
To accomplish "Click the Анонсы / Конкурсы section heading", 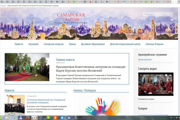I will 84,90.
